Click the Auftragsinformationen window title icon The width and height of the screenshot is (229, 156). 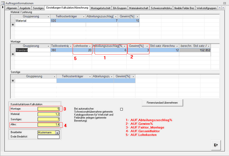(x=3, y=3)
